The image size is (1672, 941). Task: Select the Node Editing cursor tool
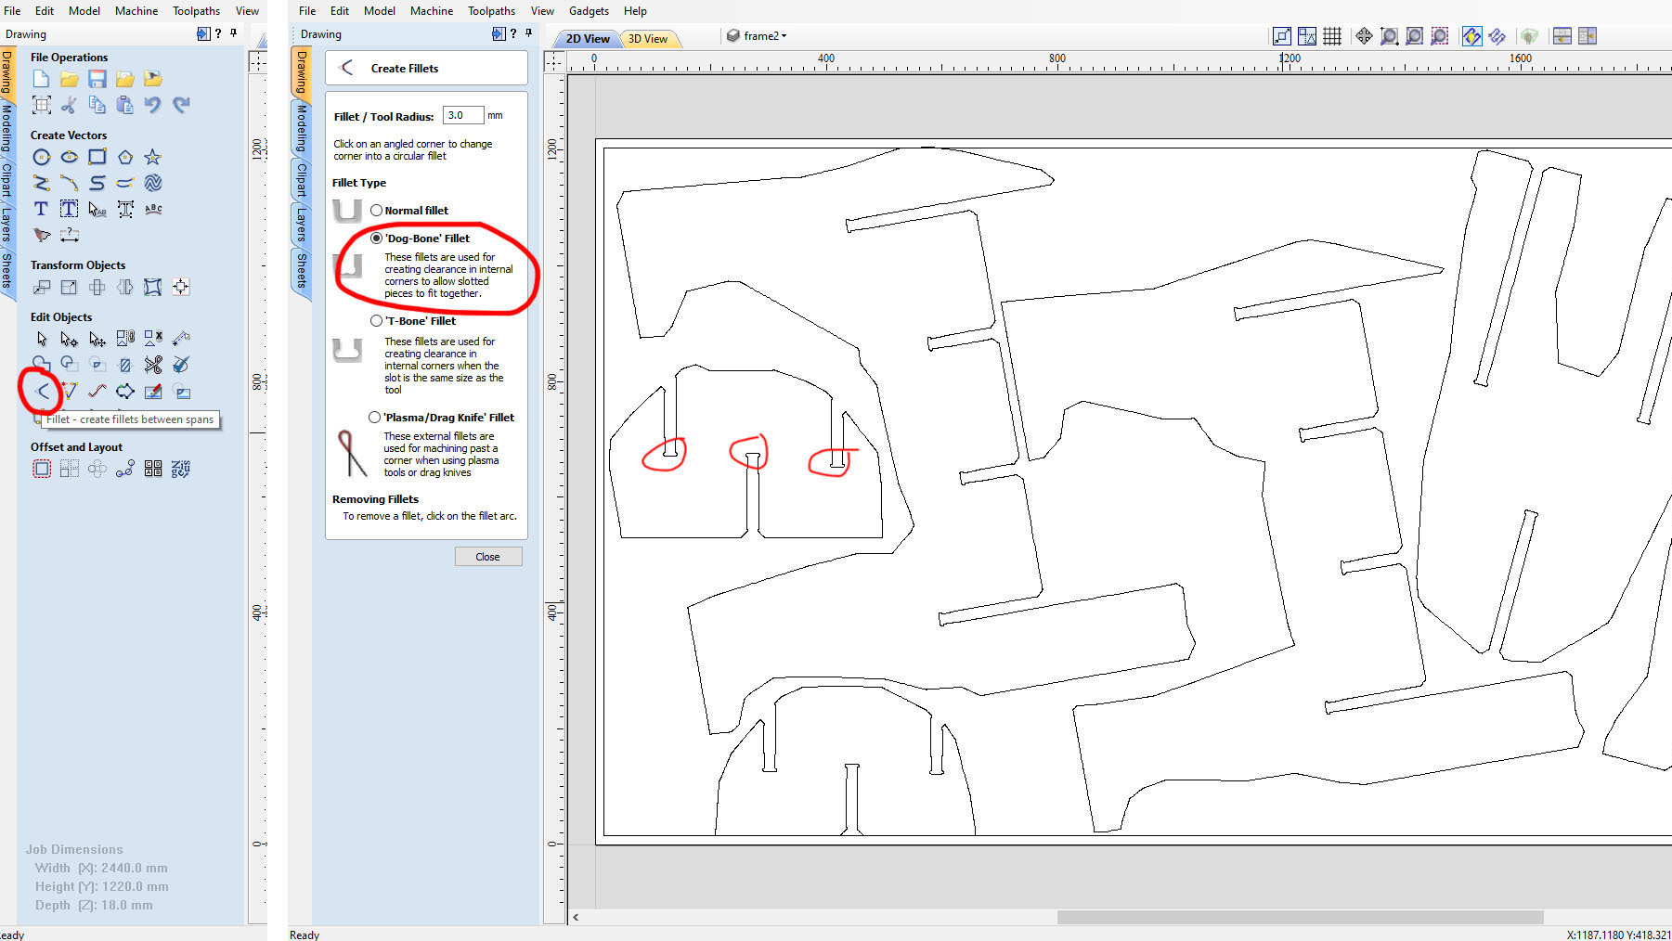69,339
